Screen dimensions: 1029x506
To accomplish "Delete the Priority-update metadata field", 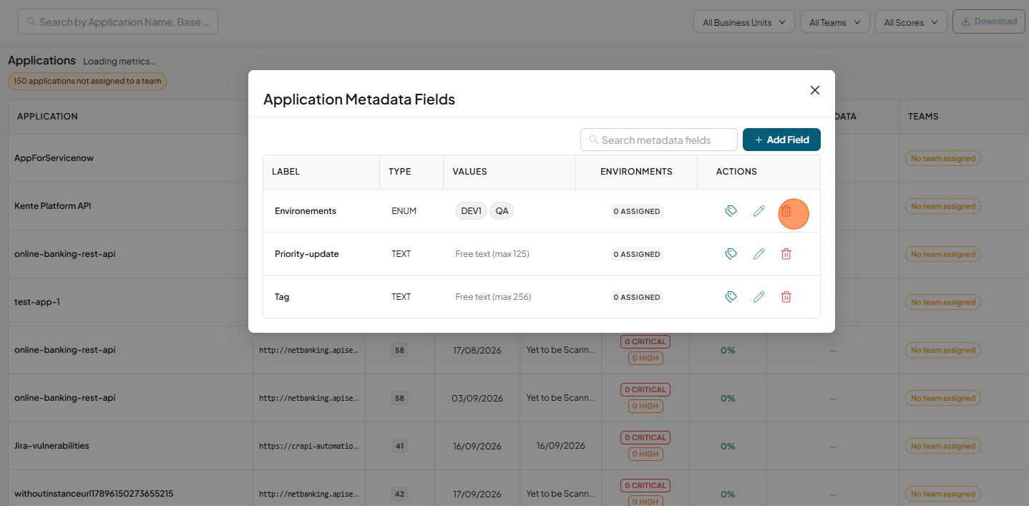I will (786, 254).
